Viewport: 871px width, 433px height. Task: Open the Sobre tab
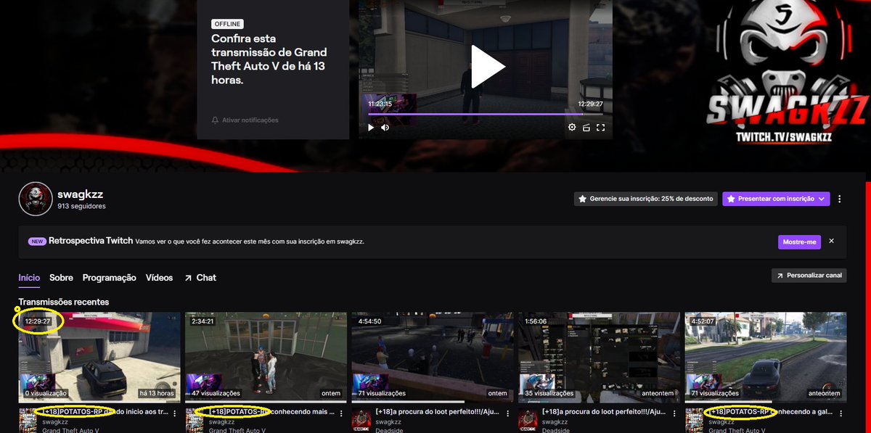pyautogui.click(x=61, y=278)
